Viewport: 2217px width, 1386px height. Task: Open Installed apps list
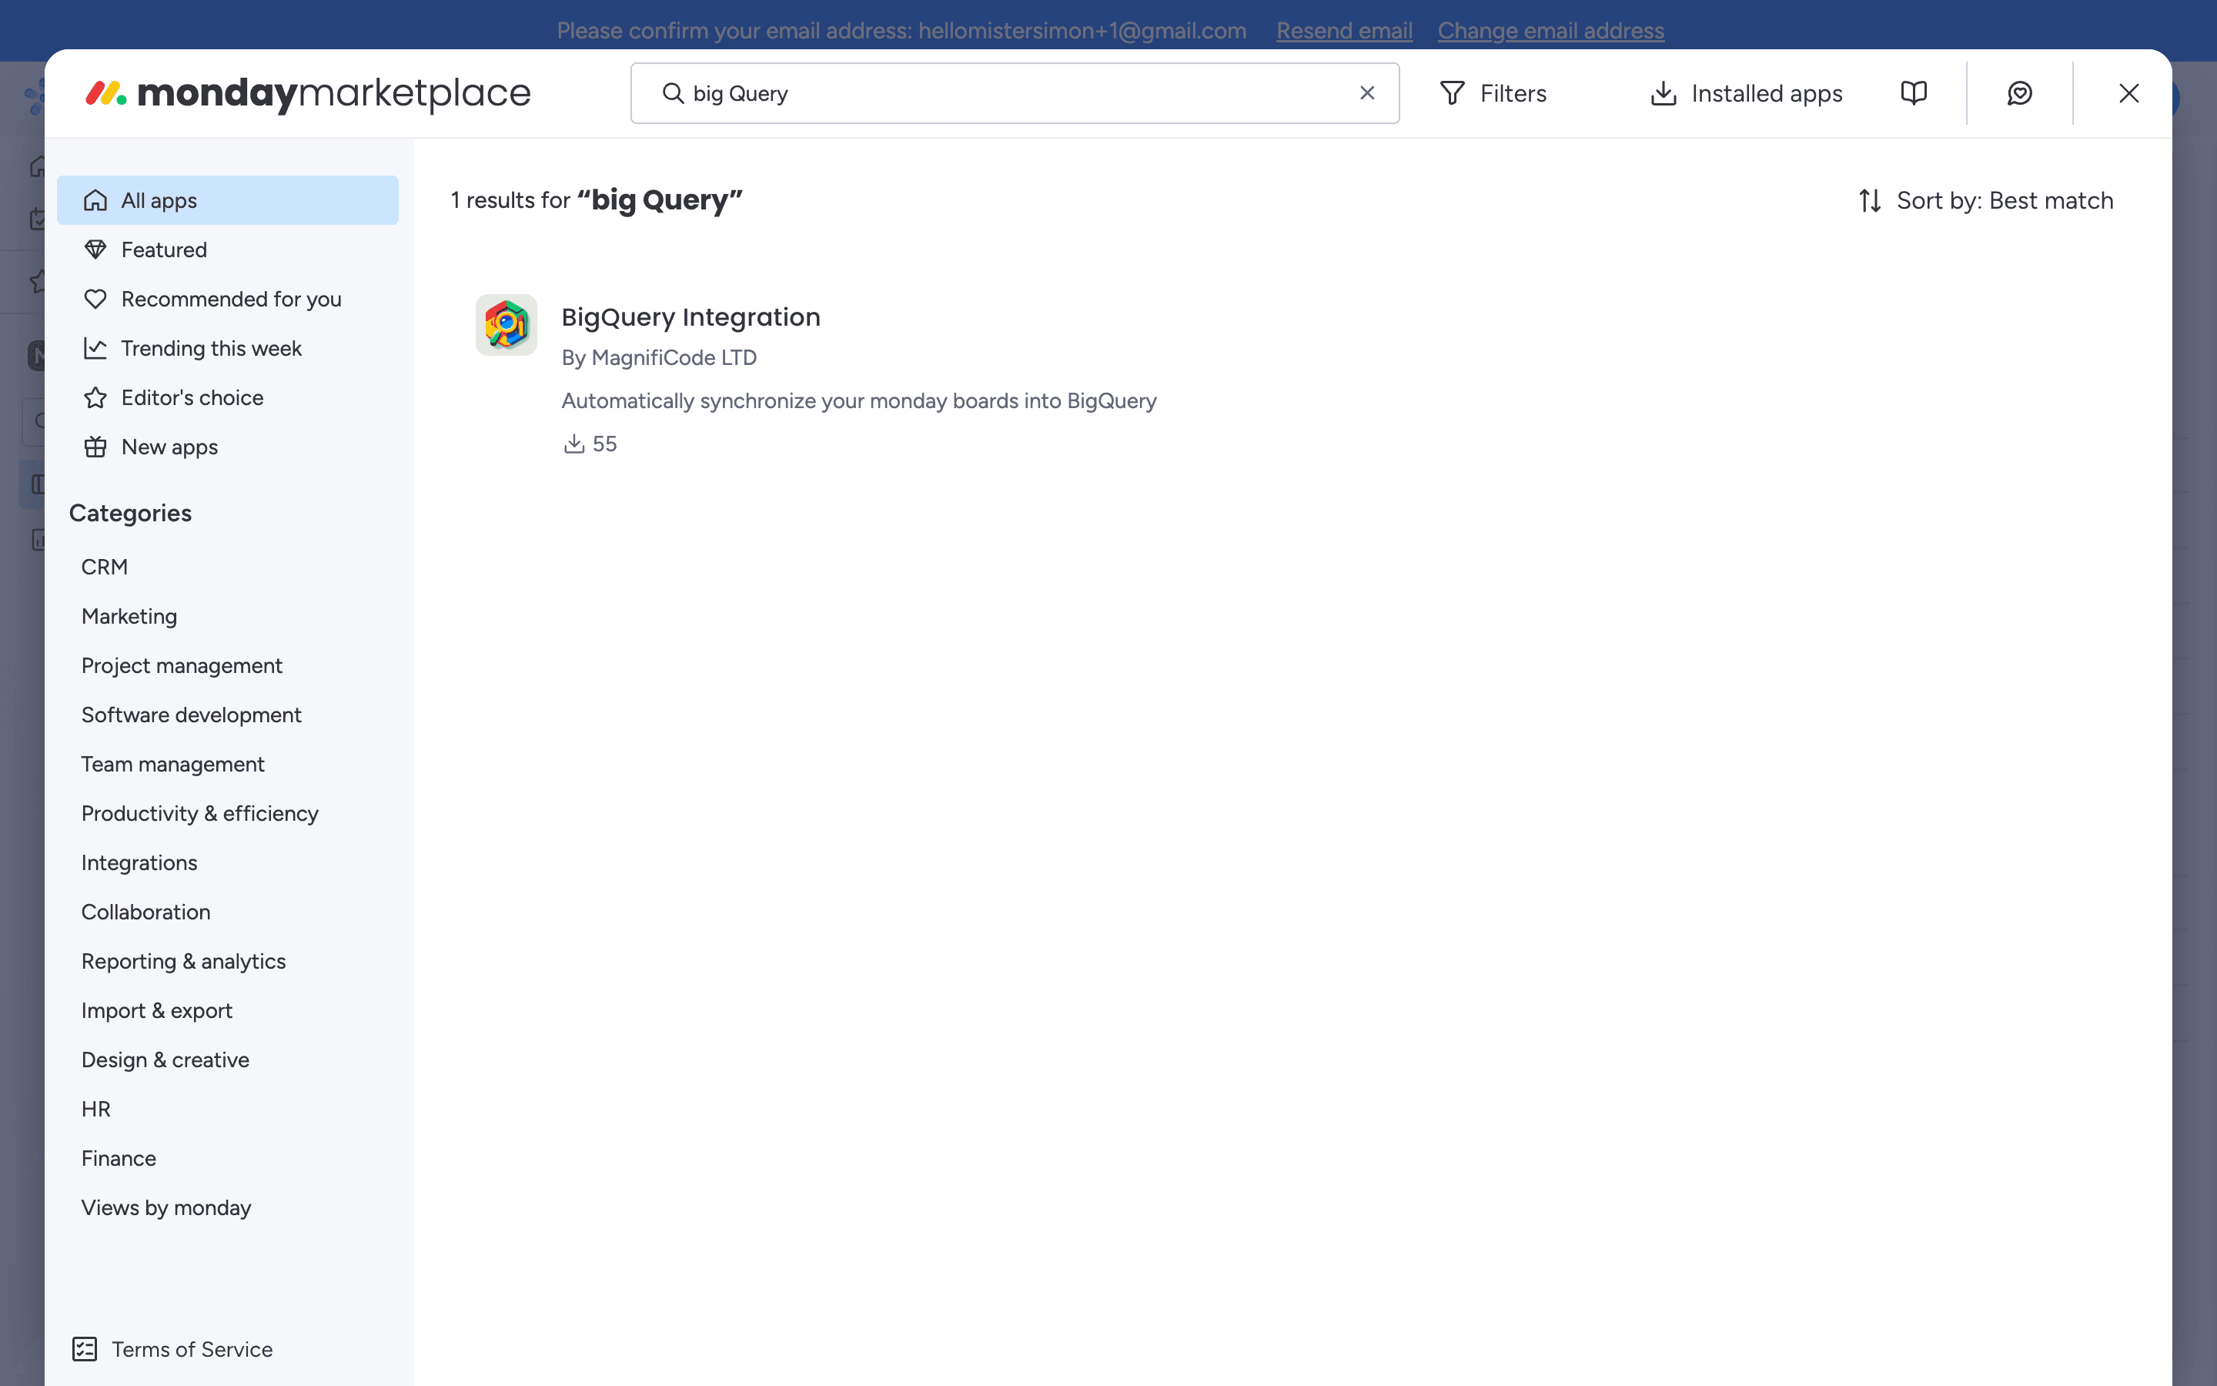tap(1746, 93)
